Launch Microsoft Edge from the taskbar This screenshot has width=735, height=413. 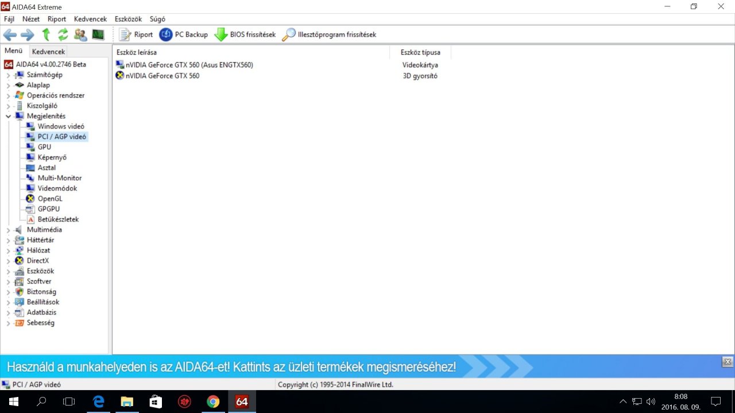pos(98,402)
